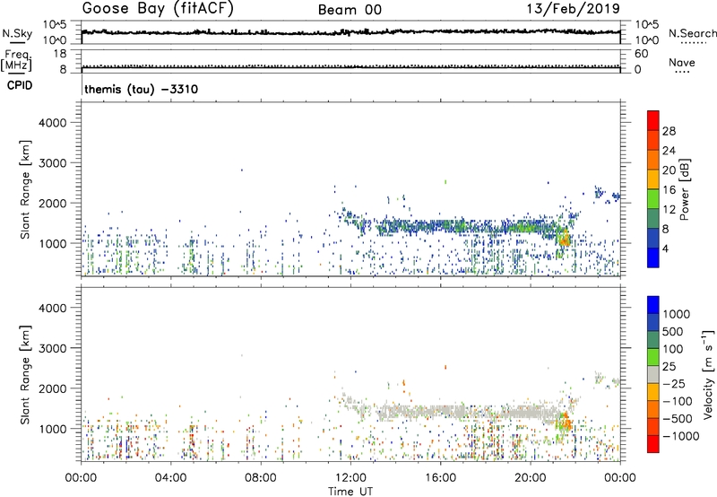The image size is (717, 497).
Task: Click the '04:00' time tick label
Action: [170, 478]
